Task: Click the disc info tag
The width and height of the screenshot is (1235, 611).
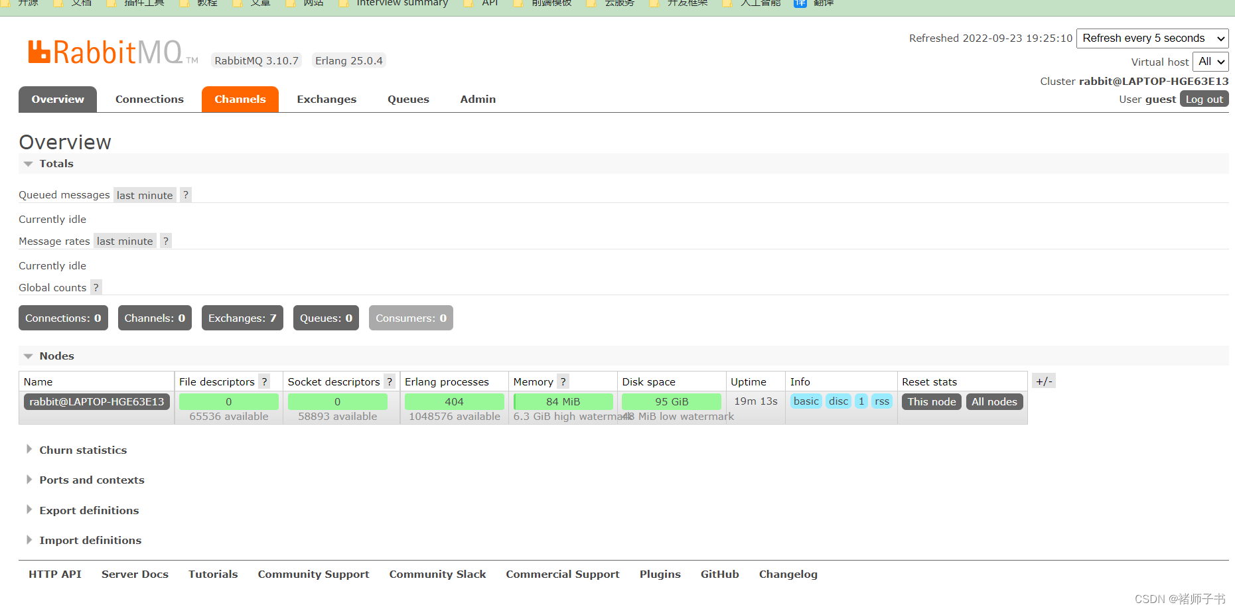Action: tap(839, 401)
